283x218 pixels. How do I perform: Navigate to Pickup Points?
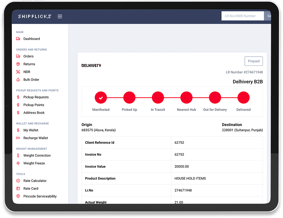pos(34,105)
